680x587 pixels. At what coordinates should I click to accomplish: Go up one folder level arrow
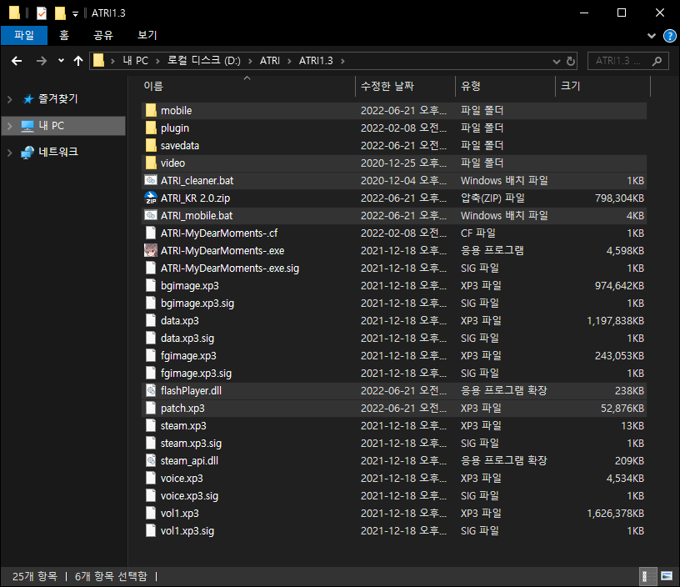pyautogui.click(x=78, y=61)
